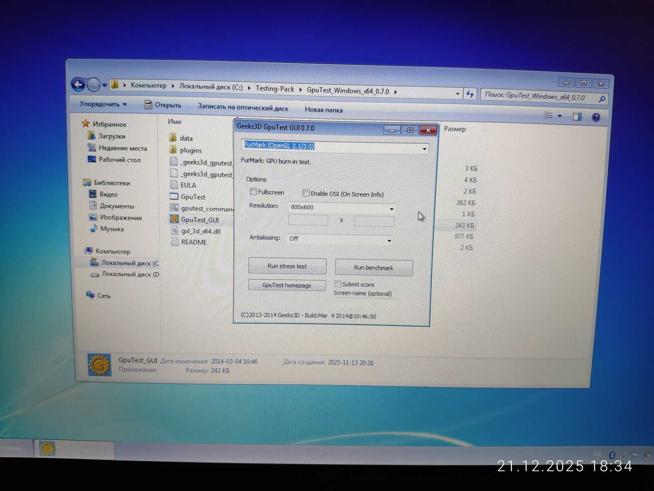The height and width of the screenshot is (491, 654).
Task: Enable OSI (On Screen Info) checkbox
Action: [x=306, y=193]
